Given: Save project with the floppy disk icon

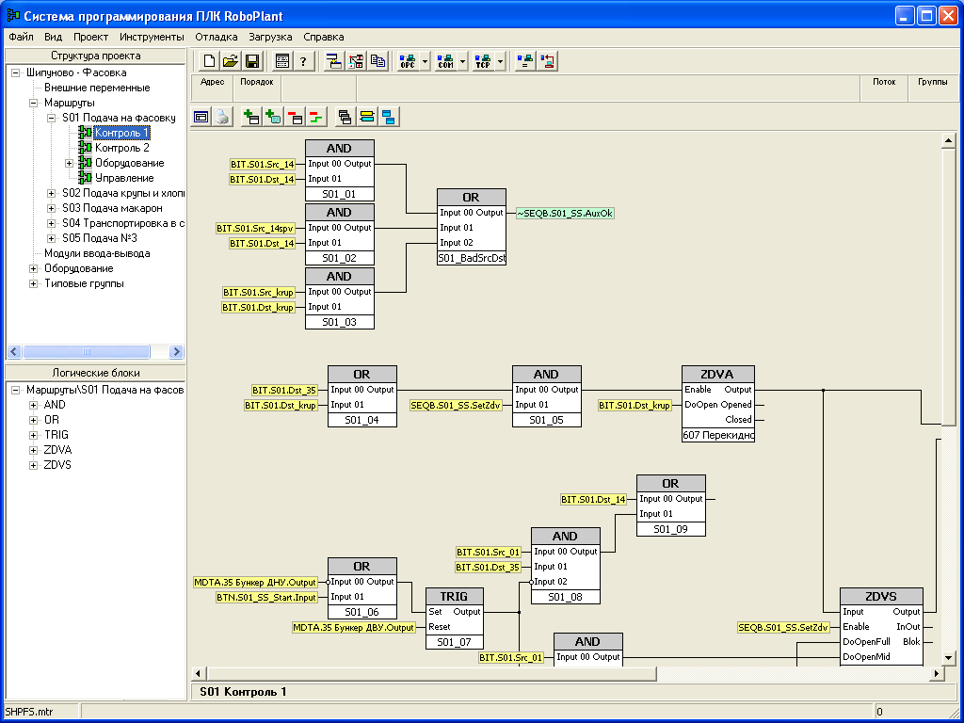Looking at the screenshot, I should pyautogui.click(x=252, y=61).
